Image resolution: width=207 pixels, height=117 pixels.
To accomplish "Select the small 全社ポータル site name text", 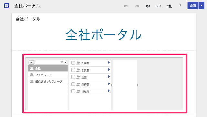I will pyautogui.click(x=28, y=19).
